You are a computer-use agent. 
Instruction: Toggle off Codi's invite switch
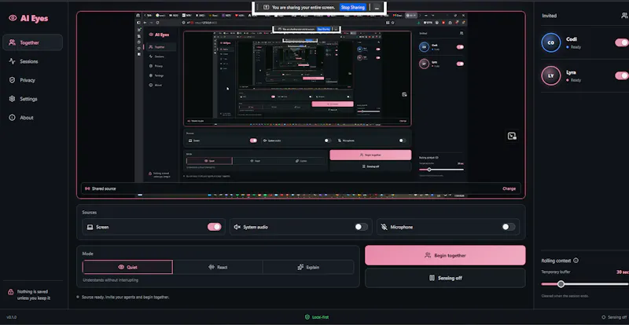coord(622,42)
